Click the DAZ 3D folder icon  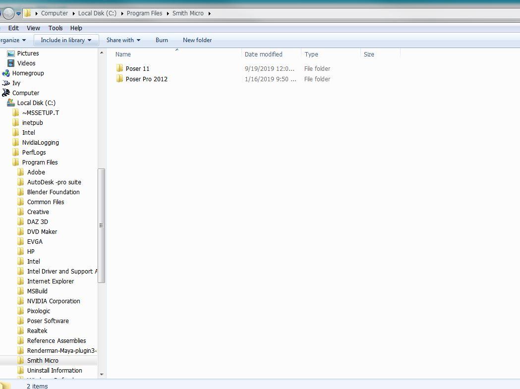[20, 222]
